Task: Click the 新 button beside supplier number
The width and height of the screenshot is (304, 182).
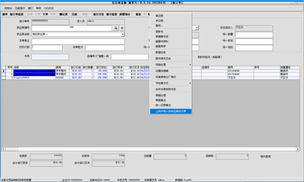Action: [x=122, y=28]
